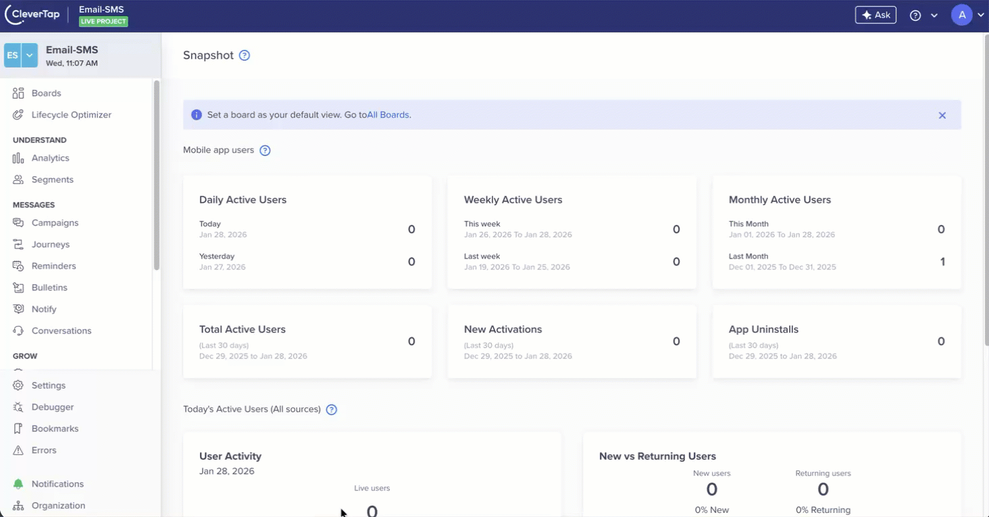
Task: Click the Email-SMS project name in top bar
Action: click(x=101, y=9)
